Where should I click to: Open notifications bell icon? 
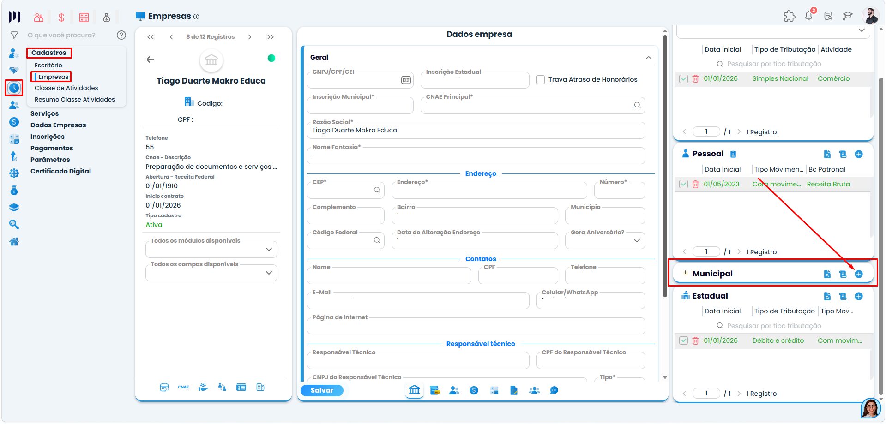(x=808, y=16)
